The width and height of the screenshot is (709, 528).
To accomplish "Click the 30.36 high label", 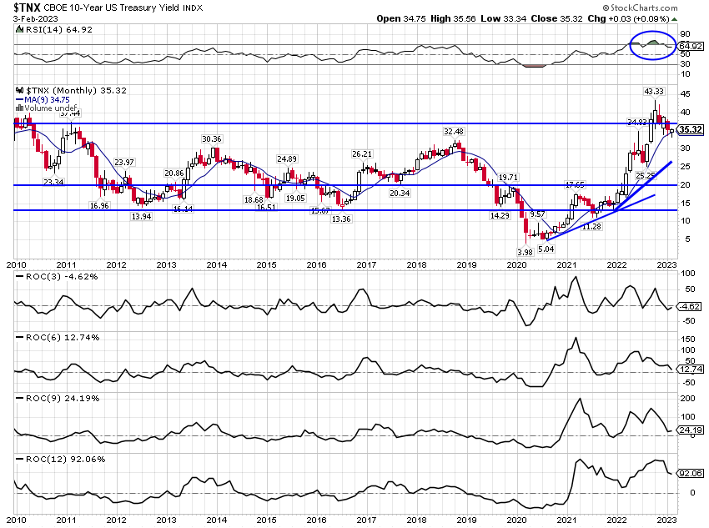I will click(212, 138).
